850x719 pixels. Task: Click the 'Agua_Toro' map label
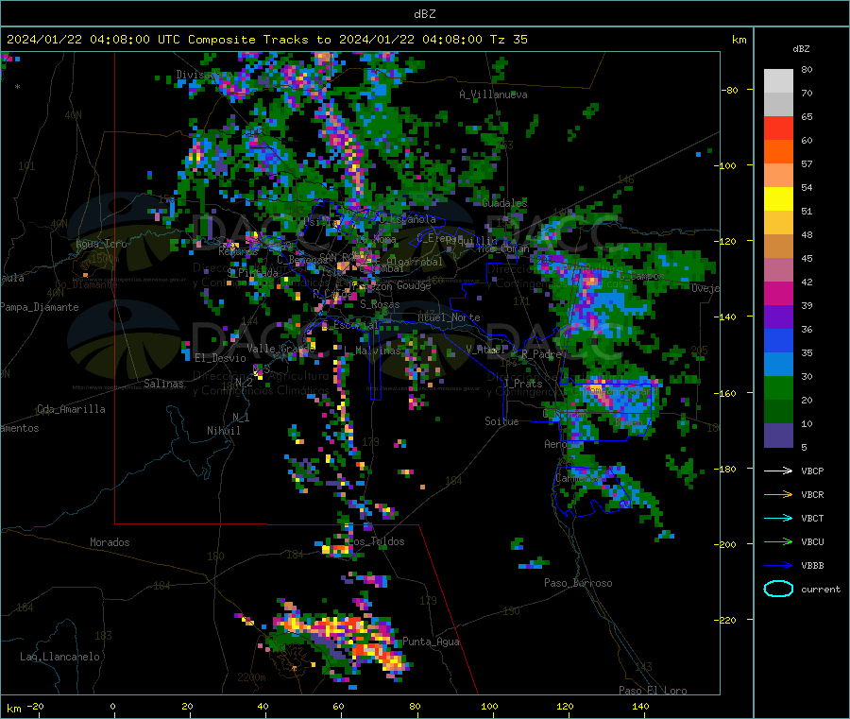tap(101, 244)
